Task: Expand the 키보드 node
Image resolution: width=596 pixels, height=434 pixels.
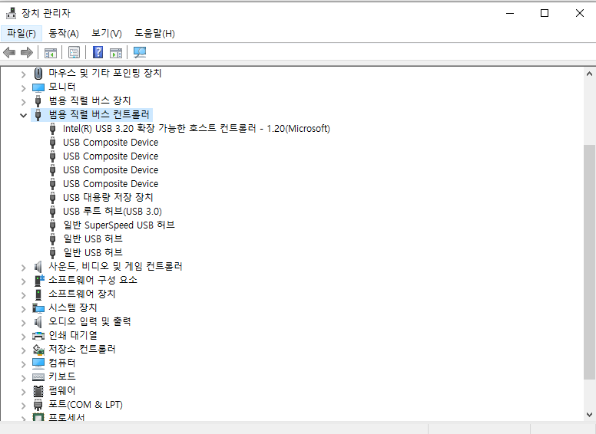Action: [23, 377]
